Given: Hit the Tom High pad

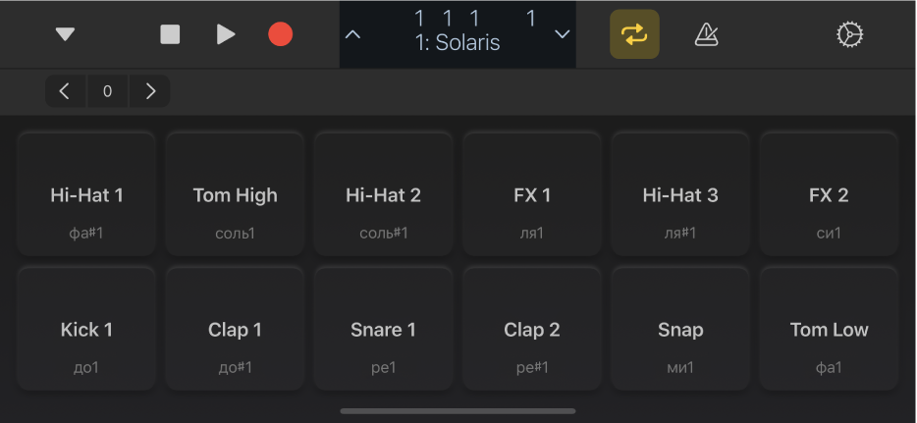Looking at the screenshot, I should [235, 194].
